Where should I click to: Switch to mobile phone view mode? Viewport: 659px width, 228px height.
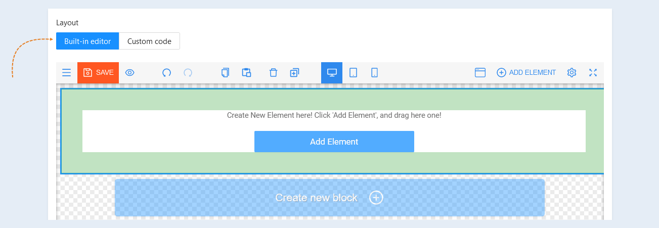(374, 73)
